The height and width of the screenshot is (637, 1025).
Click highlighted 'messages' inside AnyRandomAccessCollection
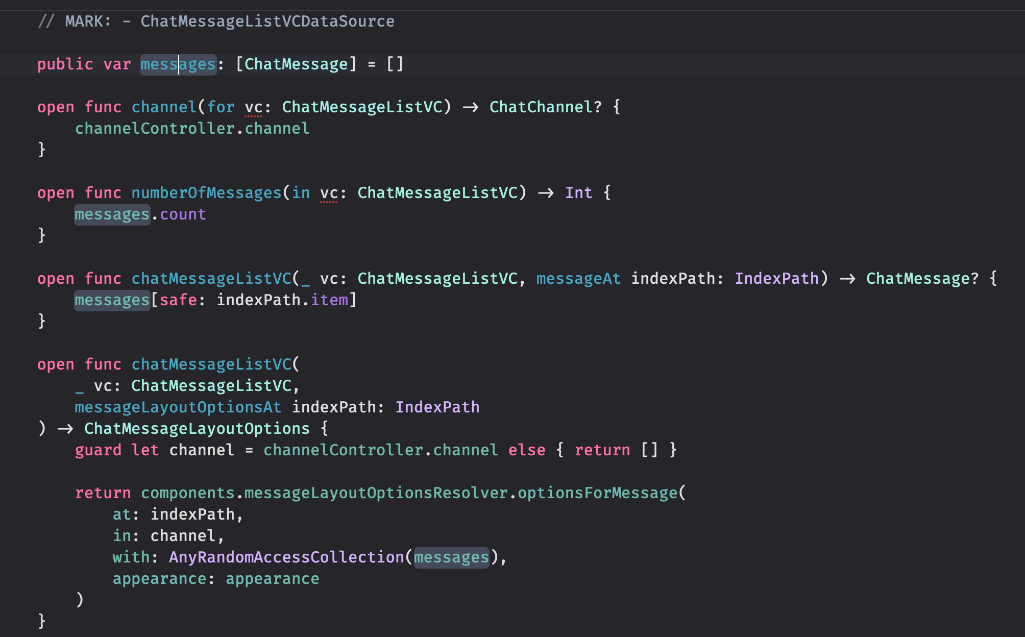[x=451, y=557]
